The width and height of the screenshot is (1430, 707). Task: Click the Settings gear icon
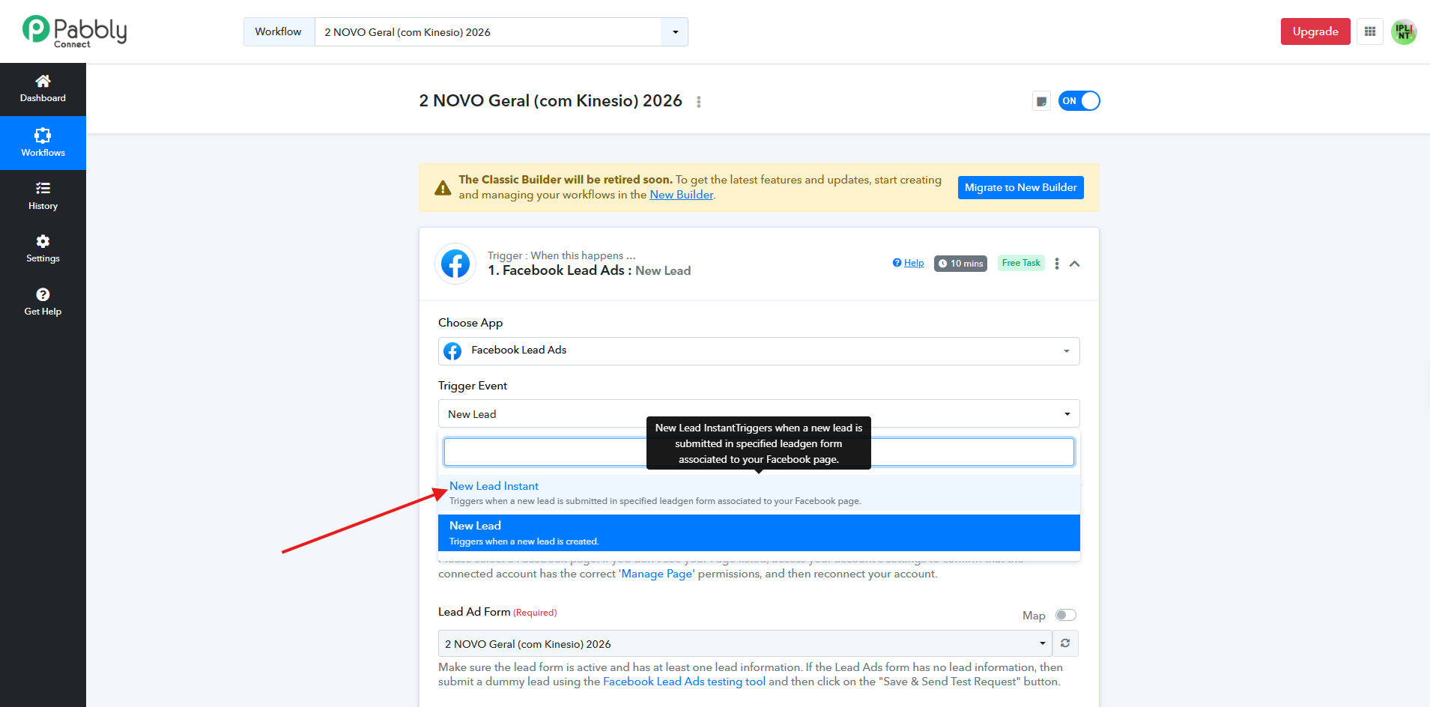(x=43, y=241)
